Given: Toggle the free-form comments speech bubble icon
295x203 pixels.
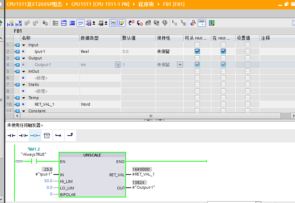Looking at the screenshot, I should [80, 23].
